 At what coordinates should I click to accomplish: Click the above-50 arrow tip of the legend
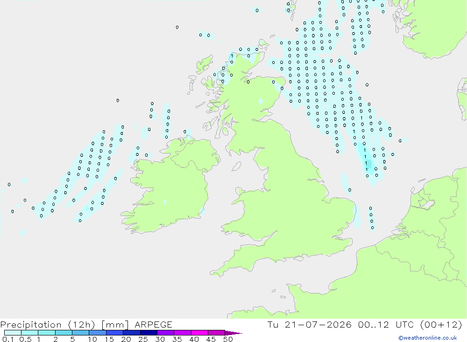click(x=234, y=333)
